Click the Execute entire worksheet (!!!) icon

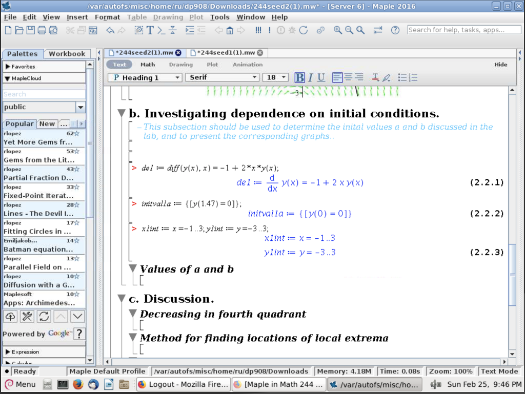(258, 30)
